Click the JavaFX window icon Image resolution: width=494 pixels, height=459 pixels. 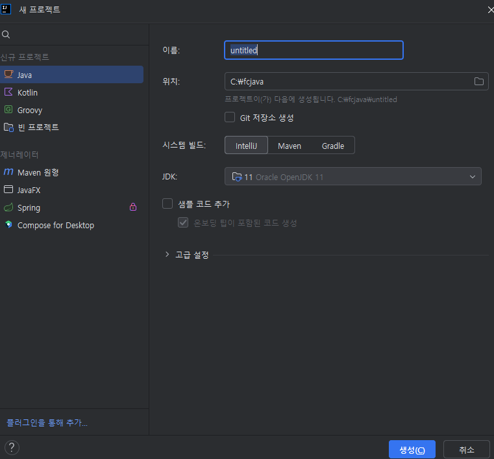[x=8, y=189]
